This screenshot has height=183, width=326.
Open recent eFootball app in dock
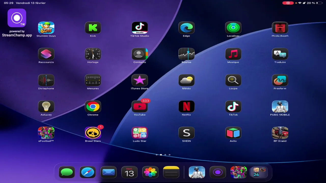coord(239,172)
